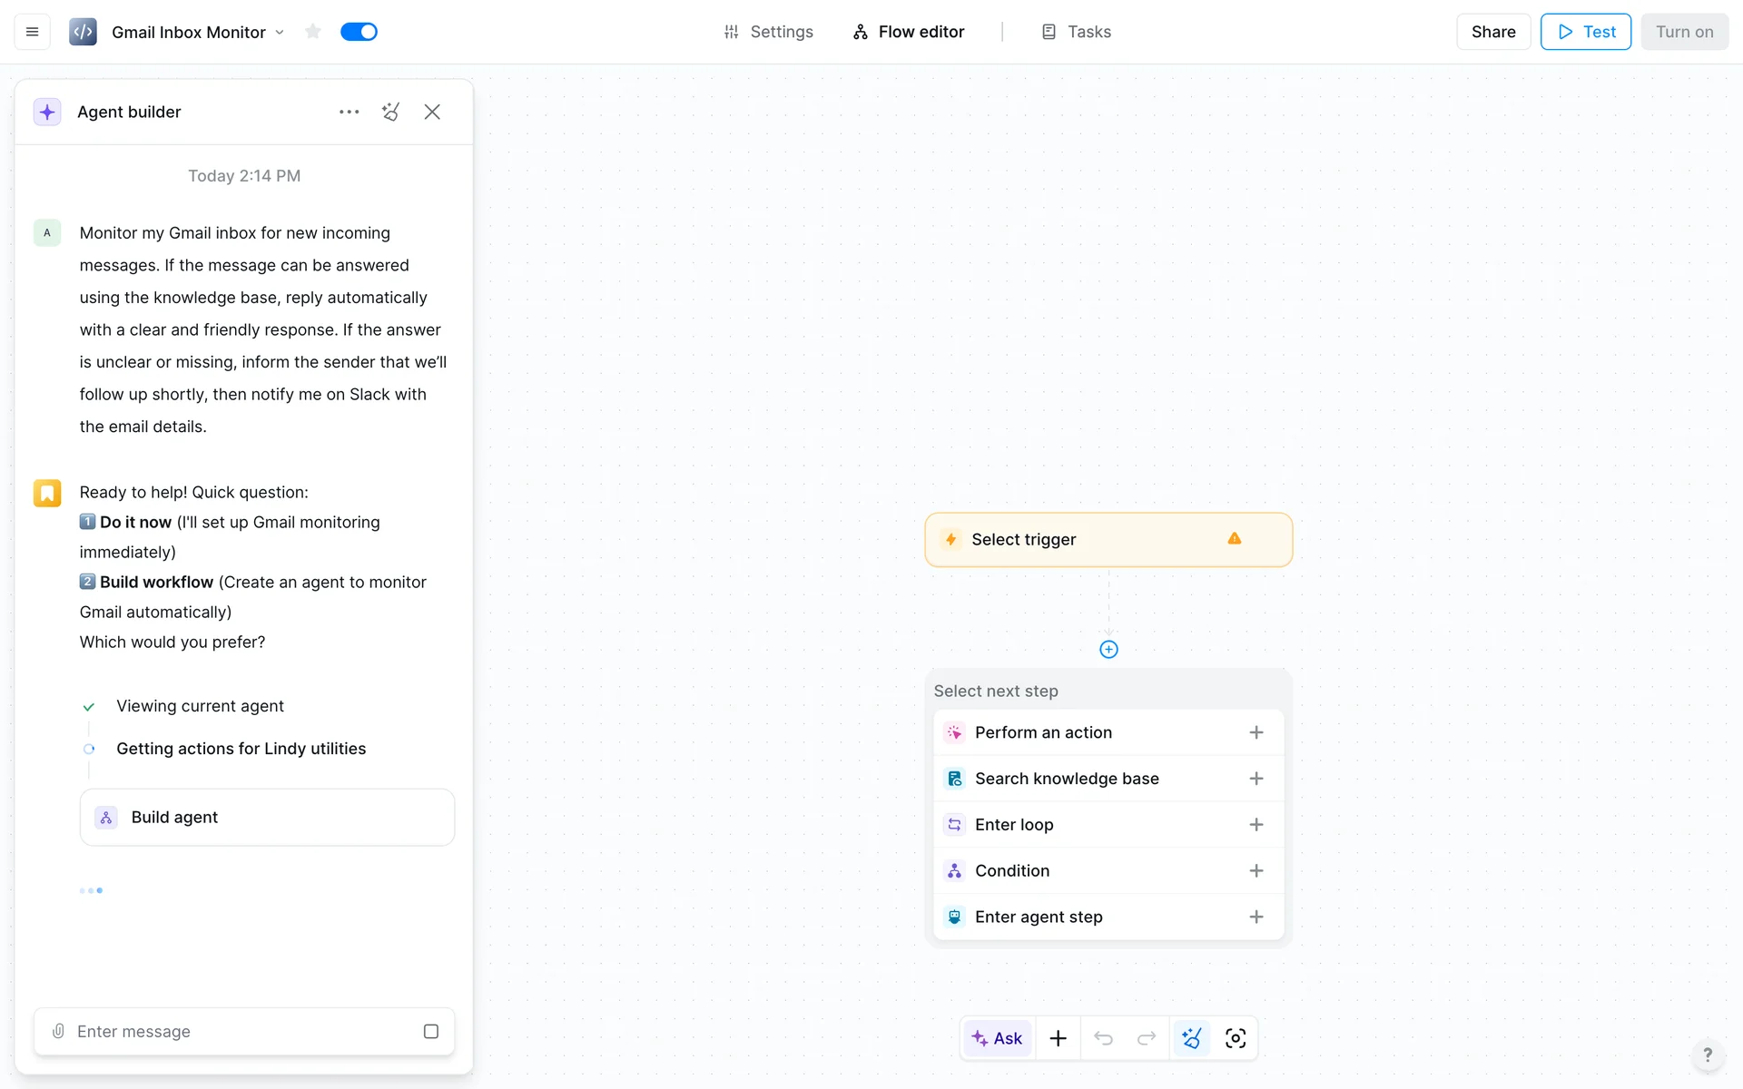Screen dimensions: 1743x1089
Task: Toggle the agent enabled switch
Action: tap(359, 32)
